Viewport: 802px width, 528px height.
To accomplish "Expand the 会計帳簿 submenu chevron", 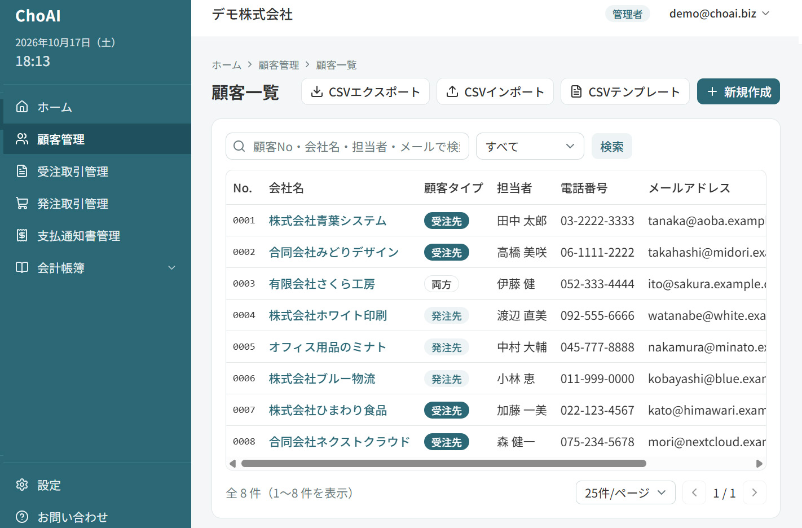I will click(172, 267).
